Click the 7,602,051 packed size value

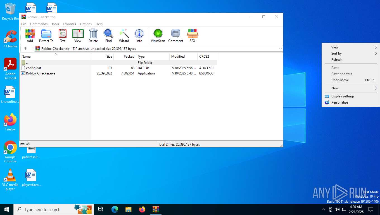tap(127, 73)
